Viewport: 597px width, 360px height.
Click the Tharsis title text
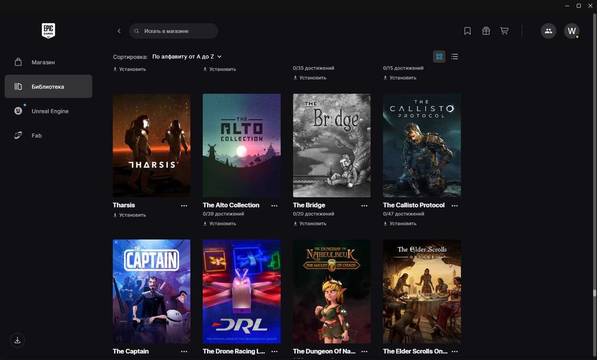pyautogui.click(x=124, y=205)
